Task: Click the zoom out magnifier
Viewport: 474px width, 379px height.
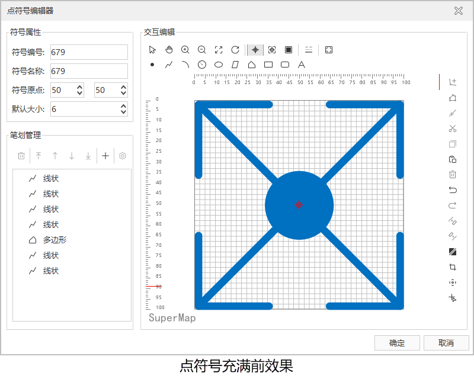Action: 202,50
